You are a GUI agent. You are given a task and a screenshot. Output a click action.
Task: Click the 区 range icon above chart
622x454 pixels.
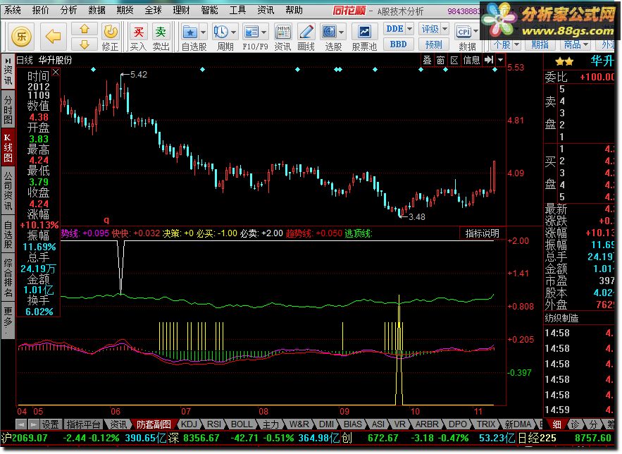click(x=454, y=61)
